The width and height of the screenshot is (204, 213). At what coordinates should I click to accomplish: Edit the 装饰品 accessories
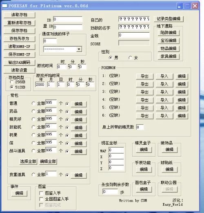pos(169,150)
